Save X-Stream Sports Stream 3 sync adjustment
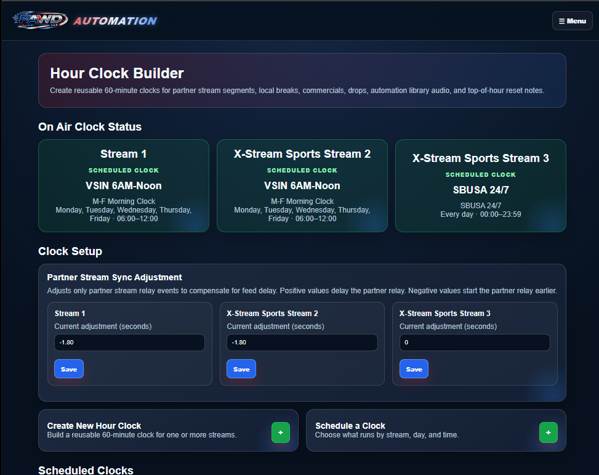Screen dimensions: 599x475 point(414,369)
